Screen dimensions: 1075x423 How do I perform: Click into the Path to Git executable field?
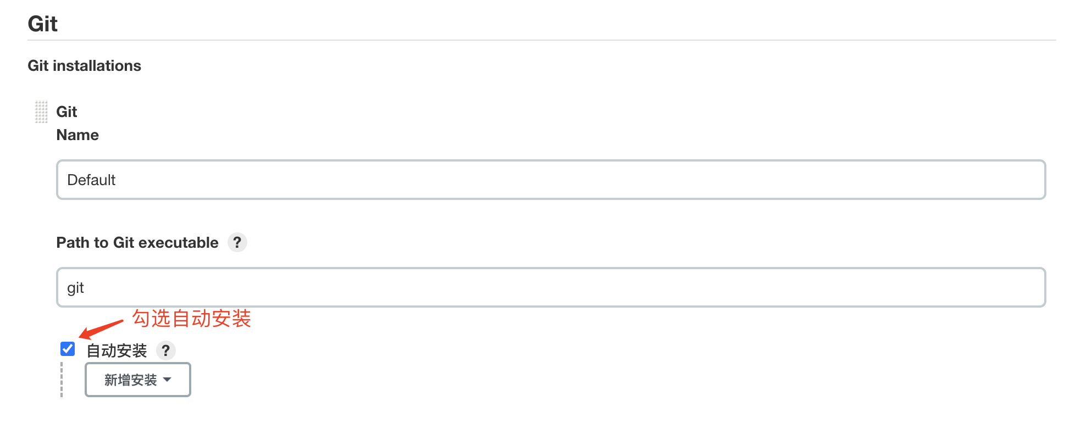551,287
